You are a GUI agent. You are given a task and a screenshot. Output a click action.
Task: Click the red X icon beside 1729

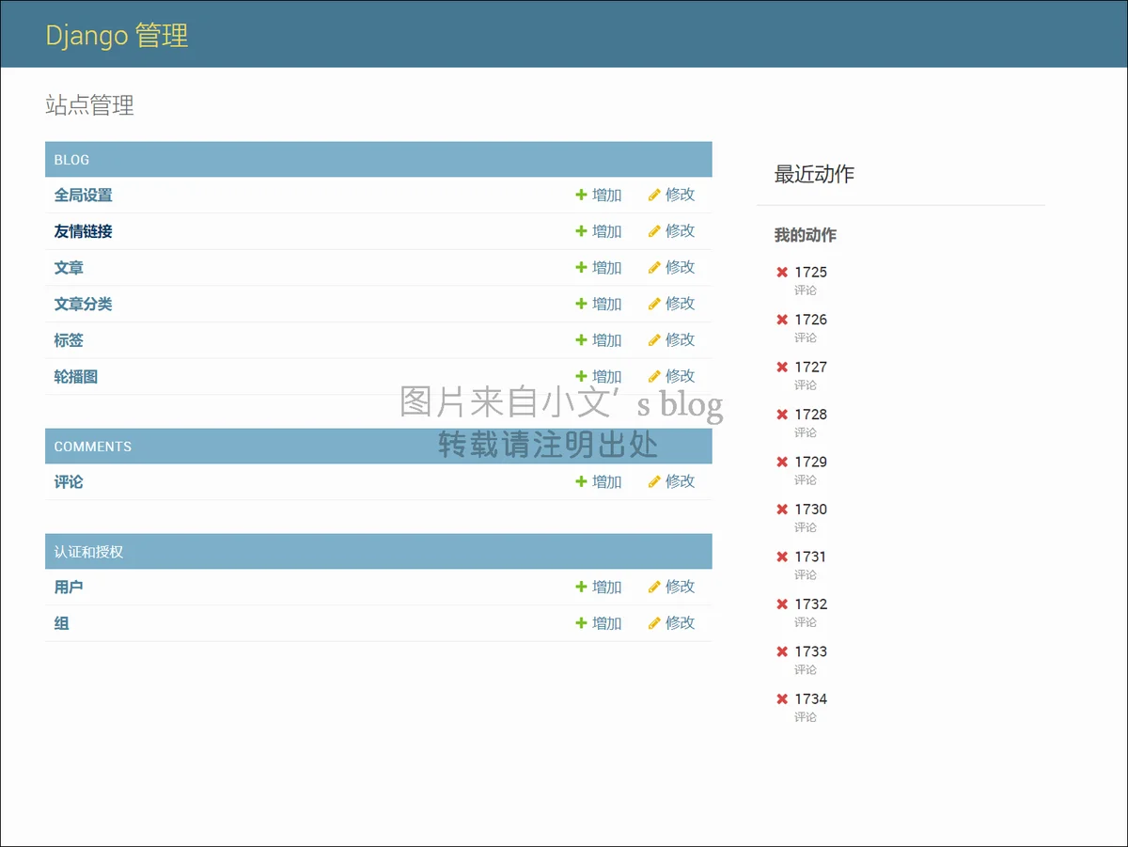click(782, 463)
